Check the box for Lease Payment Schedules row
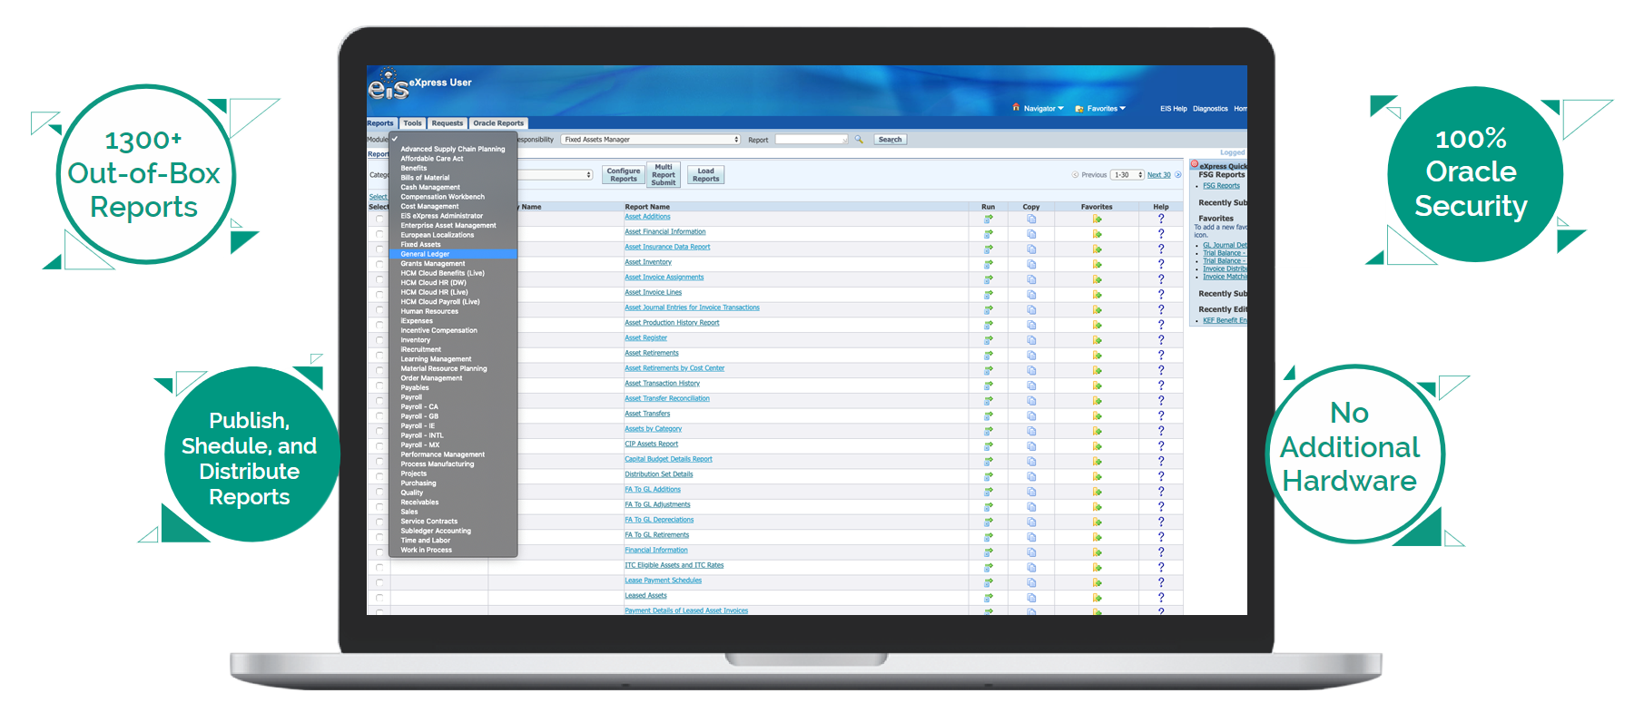Image resolution: width=1644 pixels, height=703 pixels. point(379,582)
